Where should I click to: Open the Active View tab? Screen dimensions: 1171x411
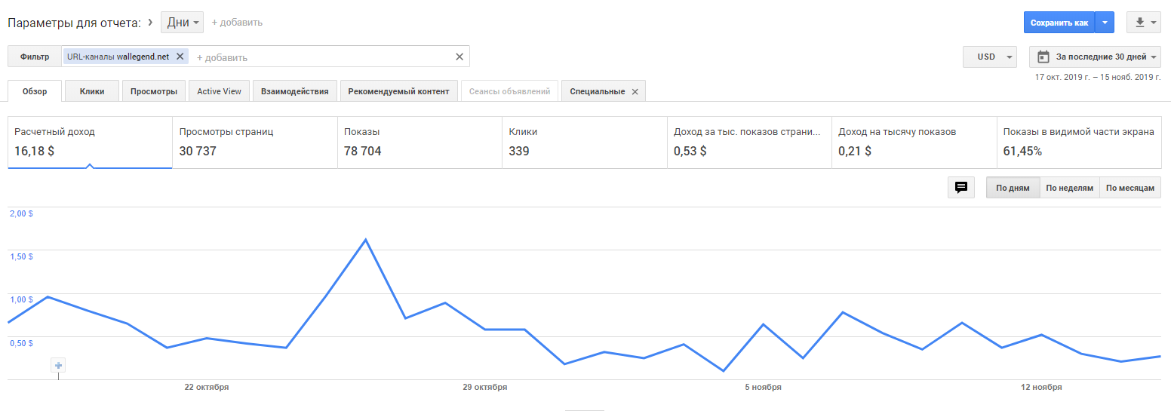[x=219, y=91]
